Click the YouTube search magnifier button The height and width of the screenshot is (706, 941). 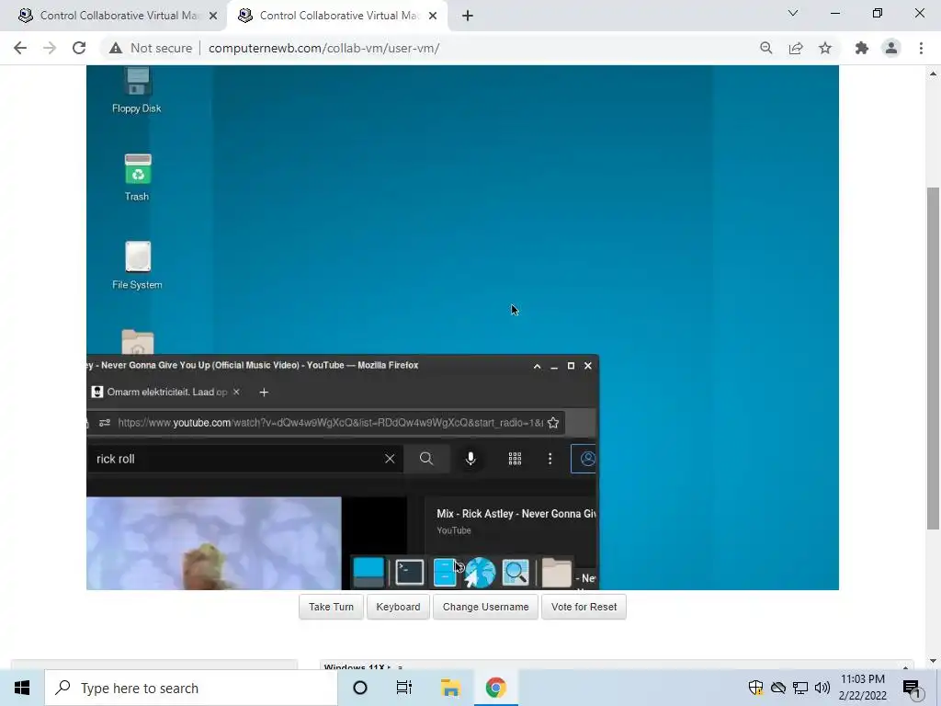(426, 459)
